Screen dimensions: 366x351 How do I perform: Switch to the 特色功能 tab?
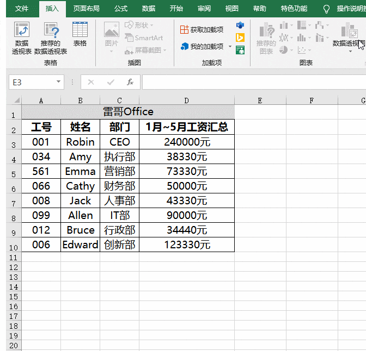coord(294,9)
